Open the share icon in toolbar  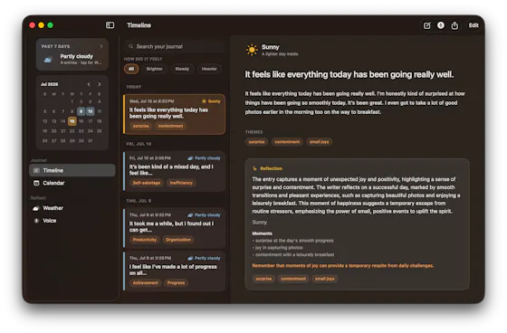(454, 25)
